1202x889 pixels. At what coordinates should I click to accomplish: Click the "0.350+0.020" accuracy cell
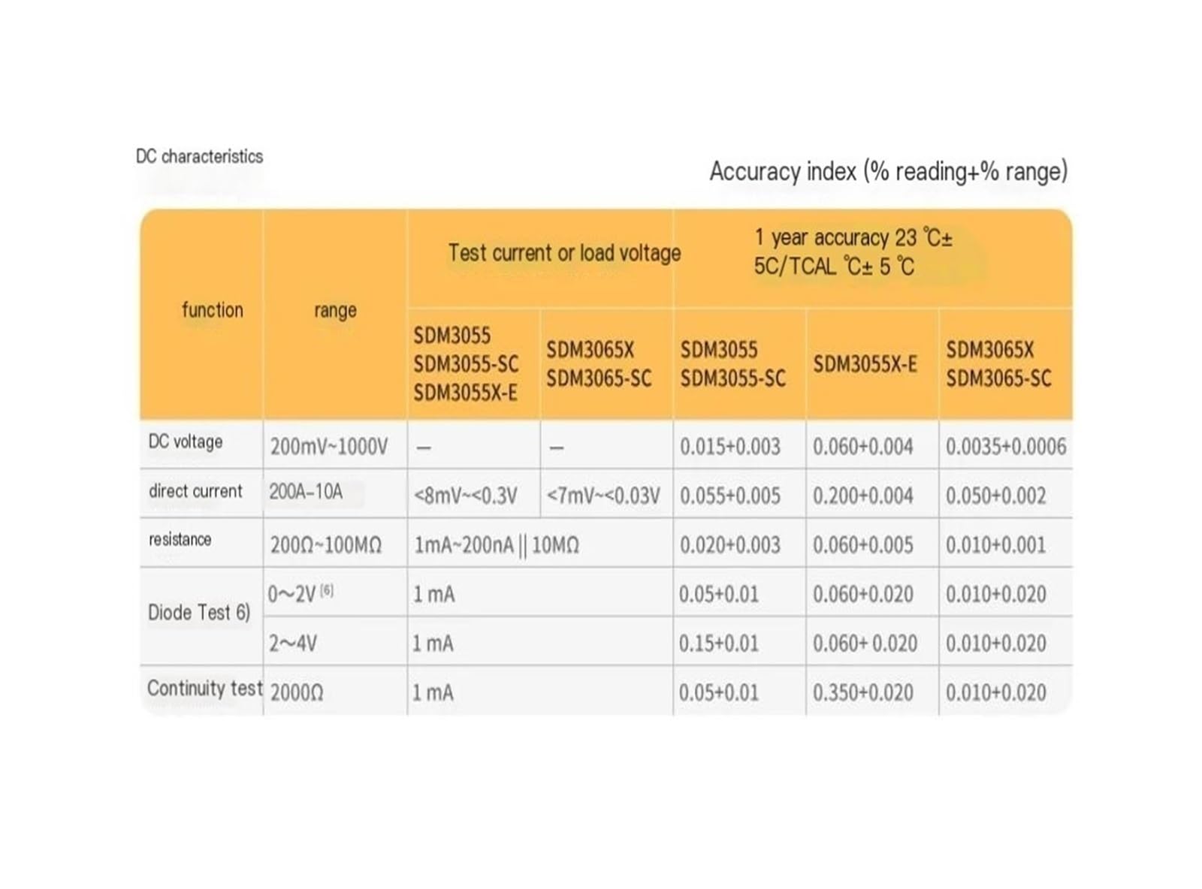863,692
